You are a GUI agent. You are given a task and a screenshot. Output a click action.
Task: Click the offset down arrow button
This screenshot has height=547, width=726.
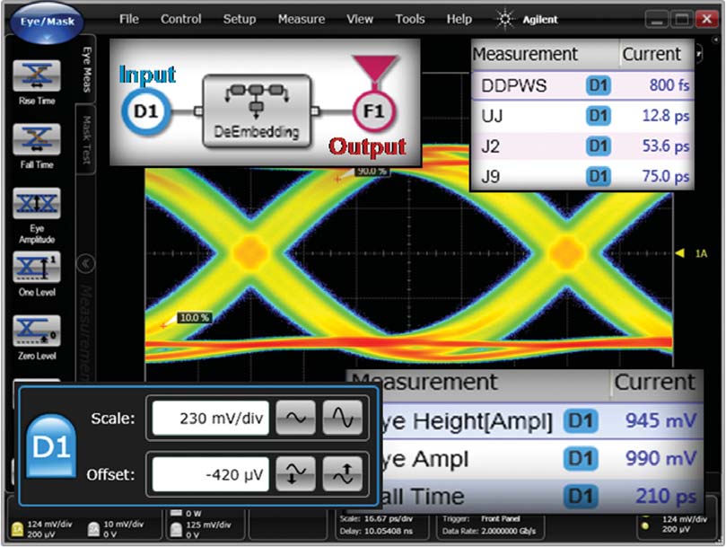click(294, 473)
